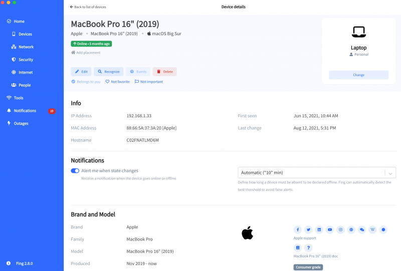Open the Wikipedia 'W' icon for Apple
Image resolution: width=401 pixels, height=271 pixels.
pos(372,229)
